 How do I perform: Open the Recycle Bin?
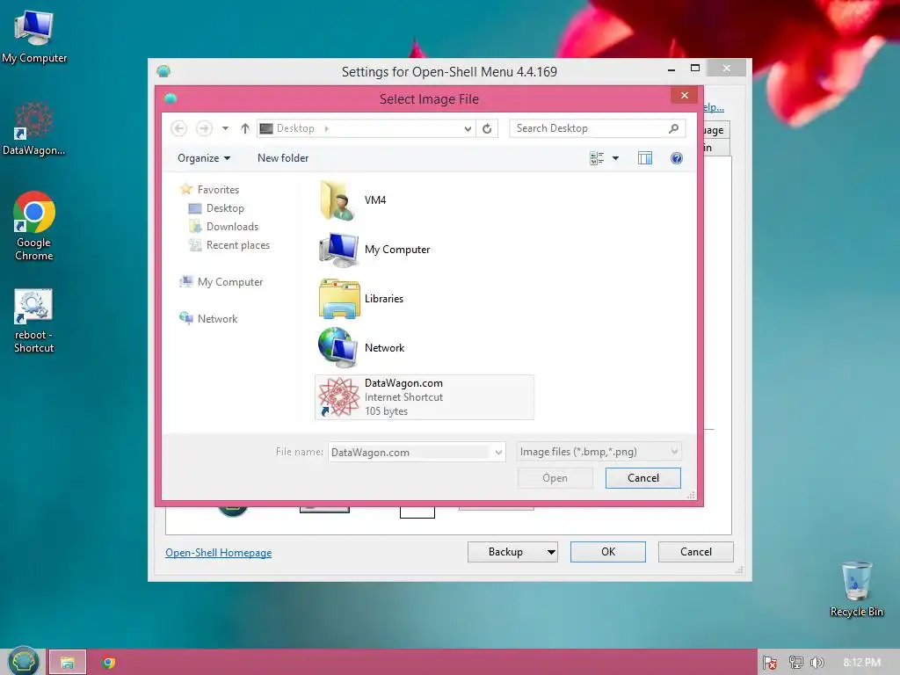[856, 588]
